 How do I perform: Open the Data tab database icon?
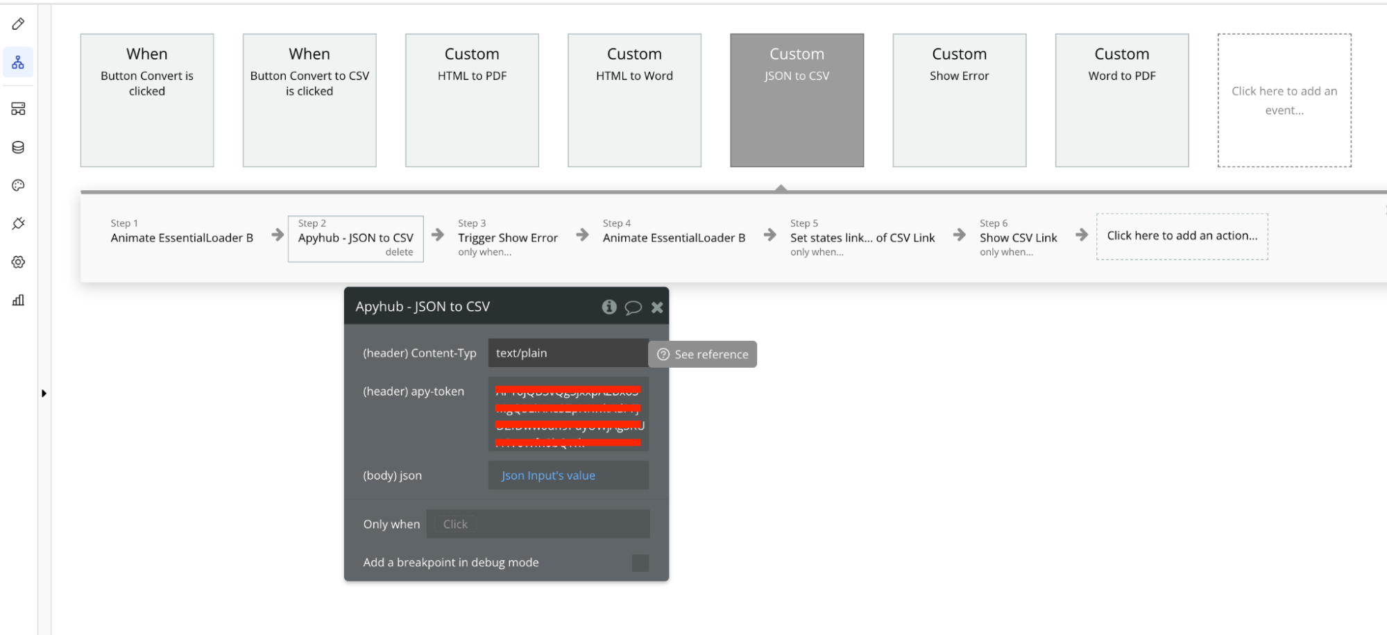pos(19,147)
